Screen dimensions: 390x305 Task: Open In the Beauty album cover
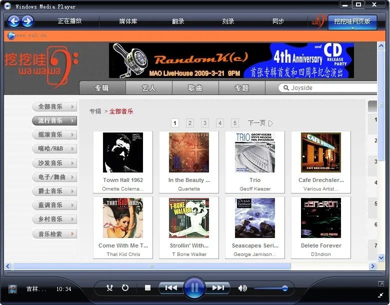[x=189, y=152]
